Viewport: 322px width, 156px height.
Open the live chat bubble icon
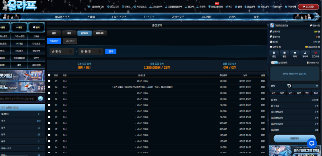[x=312, y=143]
